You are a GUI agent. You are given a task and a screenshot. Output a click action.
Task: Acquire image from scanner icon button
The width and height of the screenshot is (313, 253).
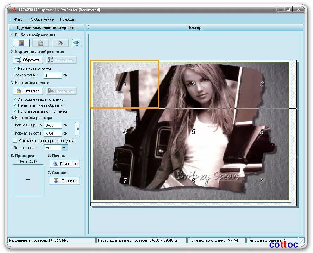(60, 43)
